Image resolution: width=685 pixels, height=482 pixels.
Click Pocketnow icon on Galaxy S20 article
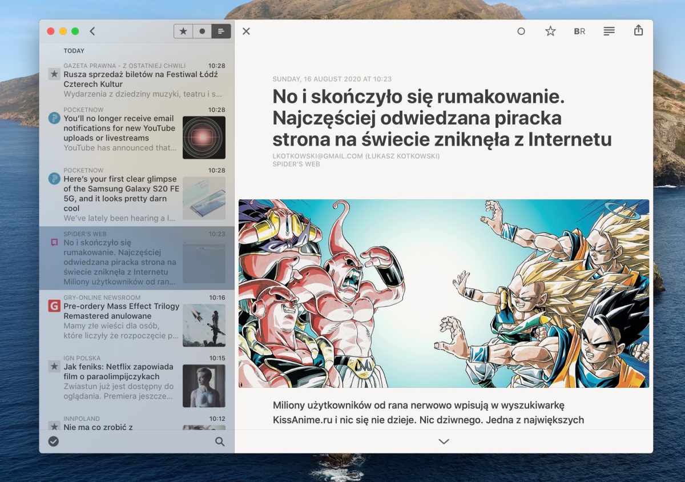(54, 179)
